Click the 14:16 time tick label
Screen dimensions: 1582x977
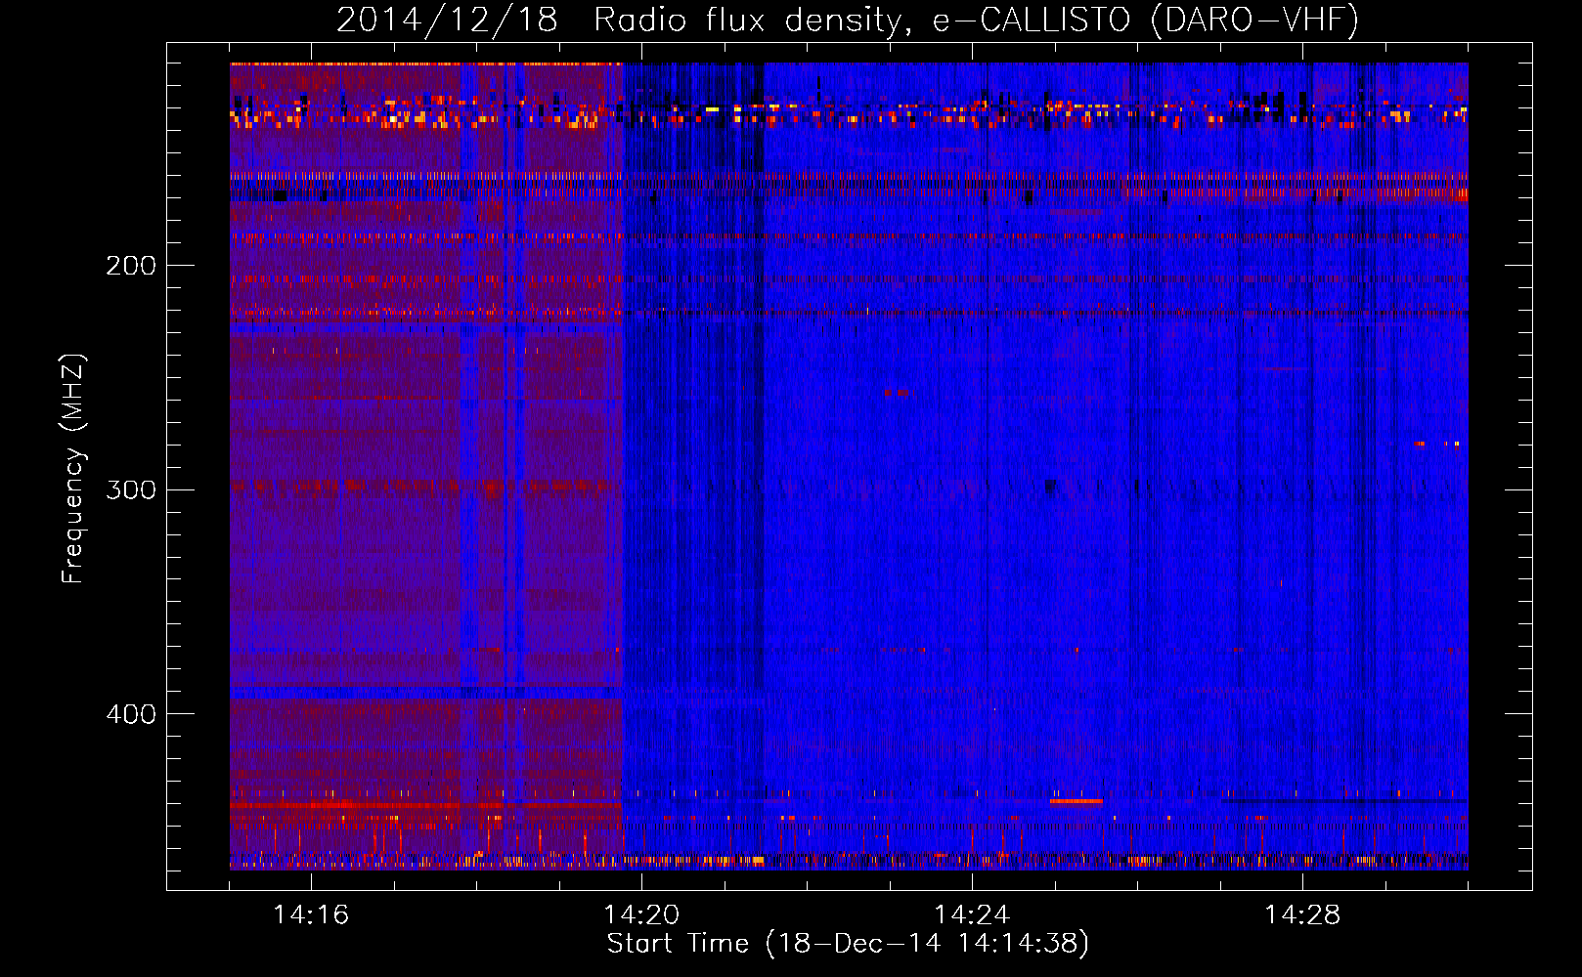click(311, 915)
